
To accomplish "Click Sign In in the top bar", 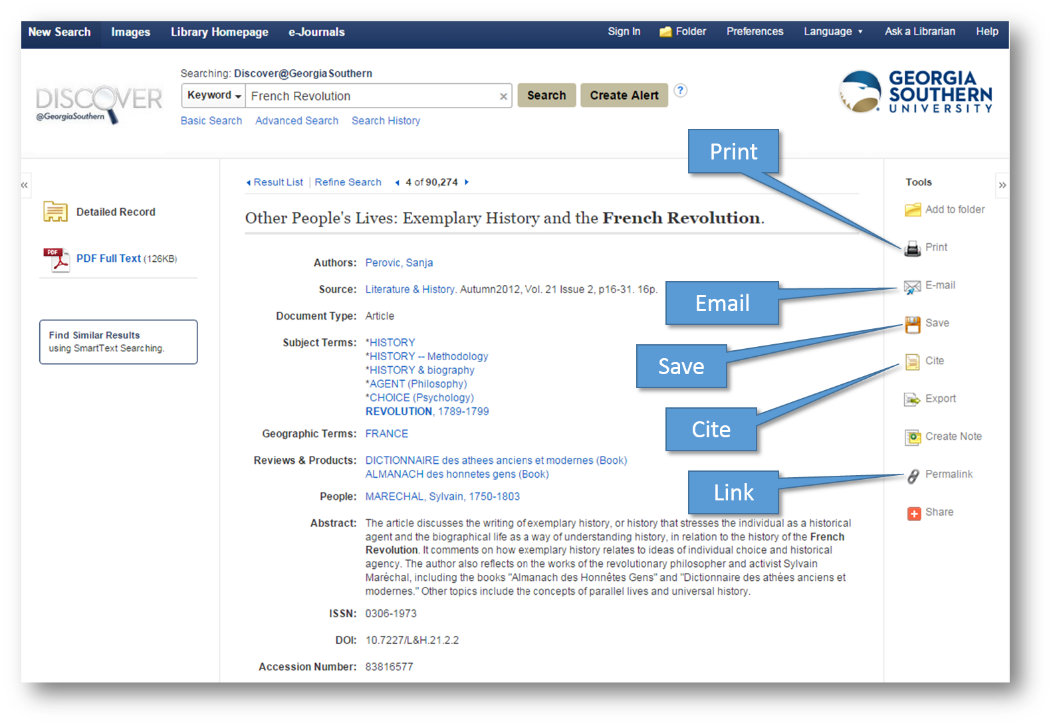I will [x=624, y=31].
